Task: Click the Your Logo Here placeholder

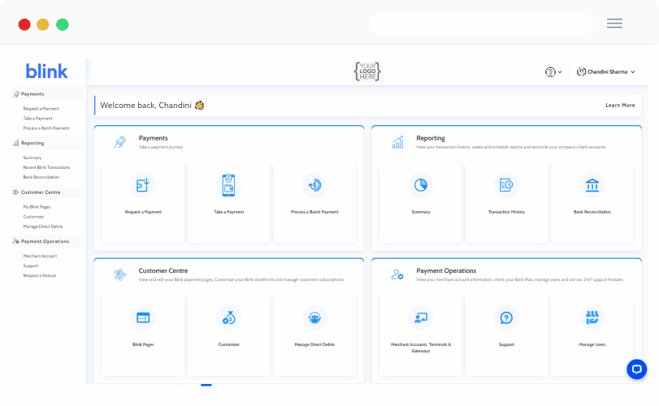Action: point(367,71)
